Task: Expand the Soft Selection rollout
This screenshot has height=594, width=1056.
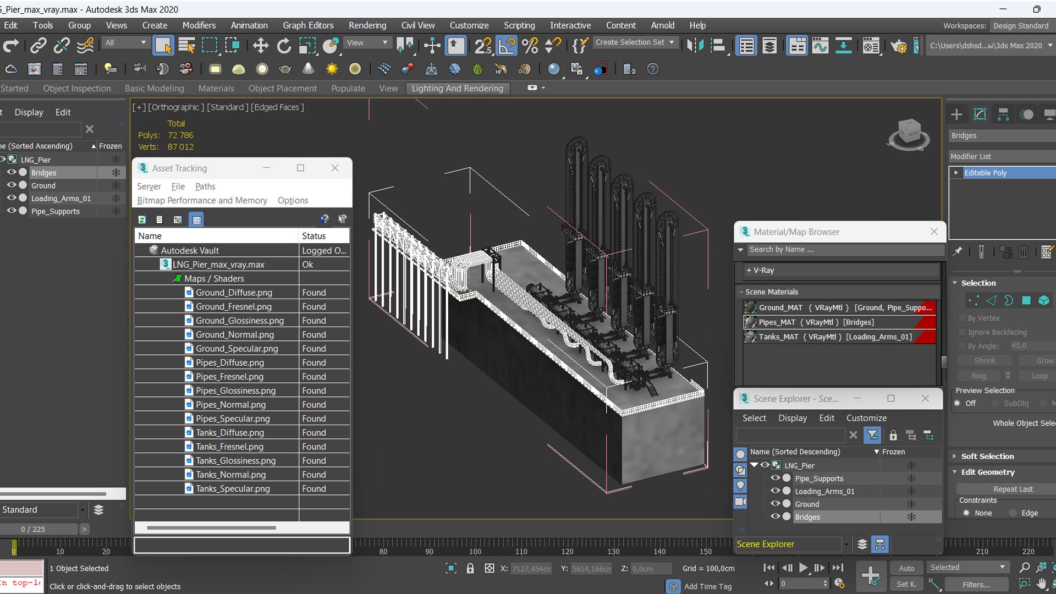Action: (987, 456)
